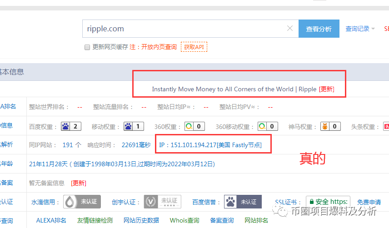Click 更新 next to the Ripple title
The width and height of the screenshot is (389, 228).
coord(327,89)
